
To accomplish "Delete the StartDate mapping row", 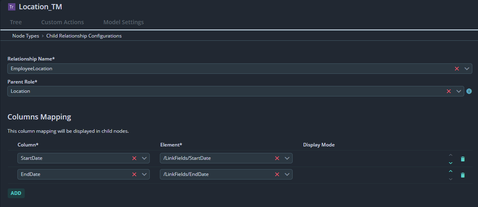I will pyautogui.click(x=463, y=159).
